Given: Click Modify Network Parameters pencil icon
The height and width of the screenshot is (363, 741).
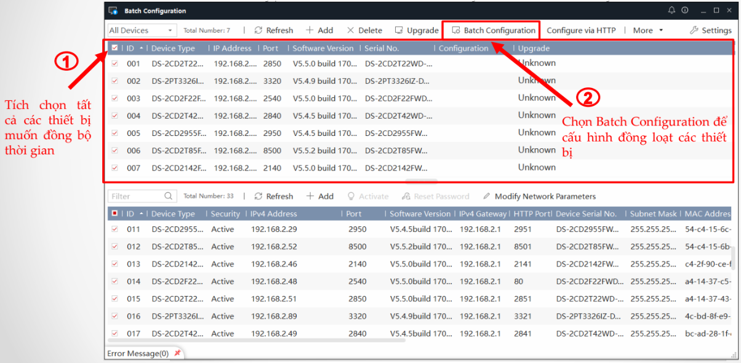Looking at the screenshot, I should (x=487, y=196).
